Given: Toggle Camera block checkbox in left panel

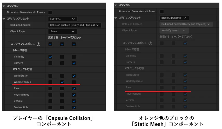Looking at the screenshot, I should [x=74, y=63].
